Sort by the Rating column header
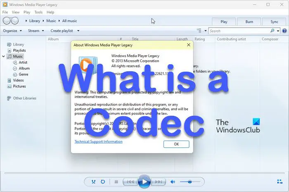This screenshot has width=289, height=192. click(x=199, y=39)
